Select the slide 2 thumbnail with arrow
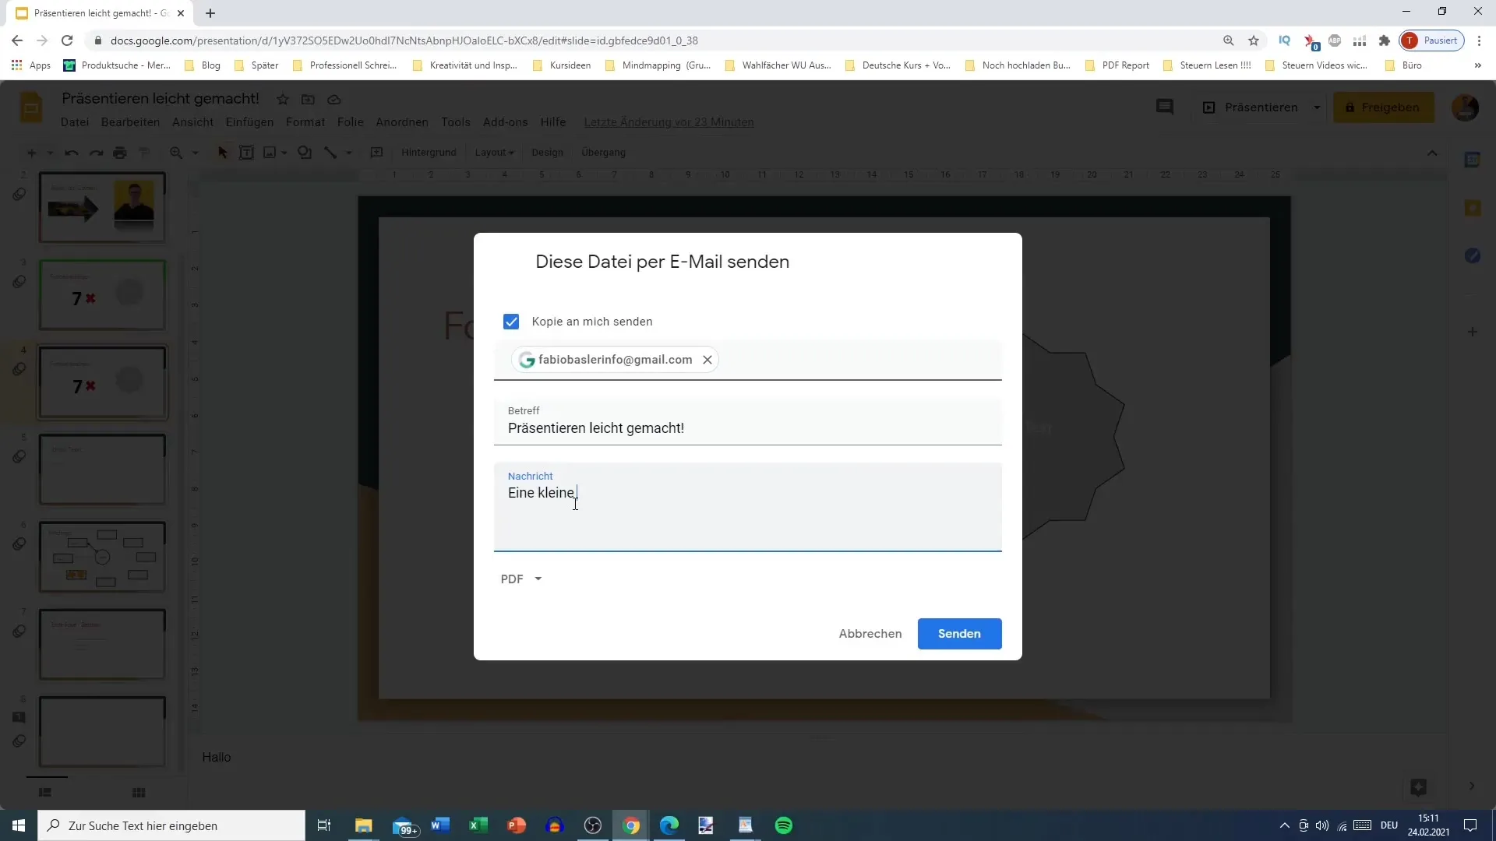 point(102,207)
